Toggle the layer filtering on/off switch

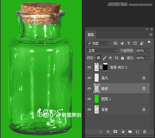pyautogui.click(x=149, y=43)
